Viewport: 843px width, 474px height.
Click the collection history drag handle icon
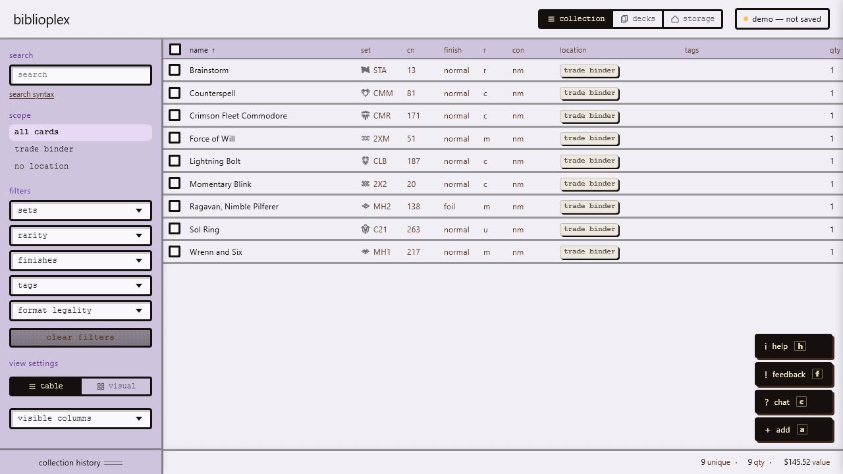click(x=113, y=463)
